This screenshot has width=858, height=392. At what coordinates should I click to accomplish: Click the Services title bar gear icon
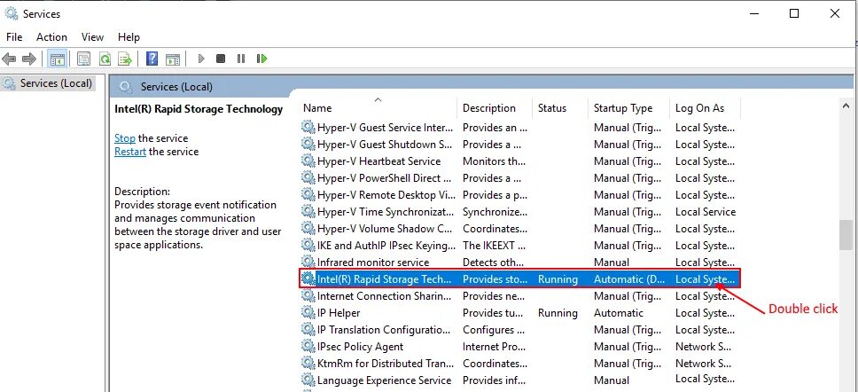click(11, 13)
